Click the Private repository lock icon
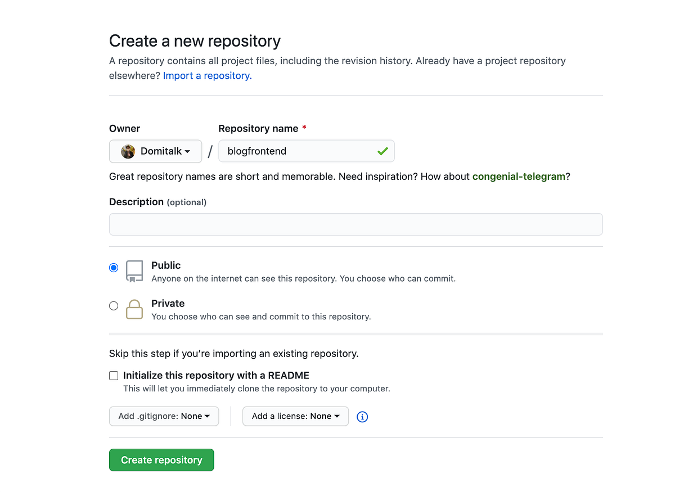 tap(134, 309)
